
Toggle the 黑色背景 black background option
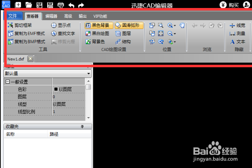point(99,25)
